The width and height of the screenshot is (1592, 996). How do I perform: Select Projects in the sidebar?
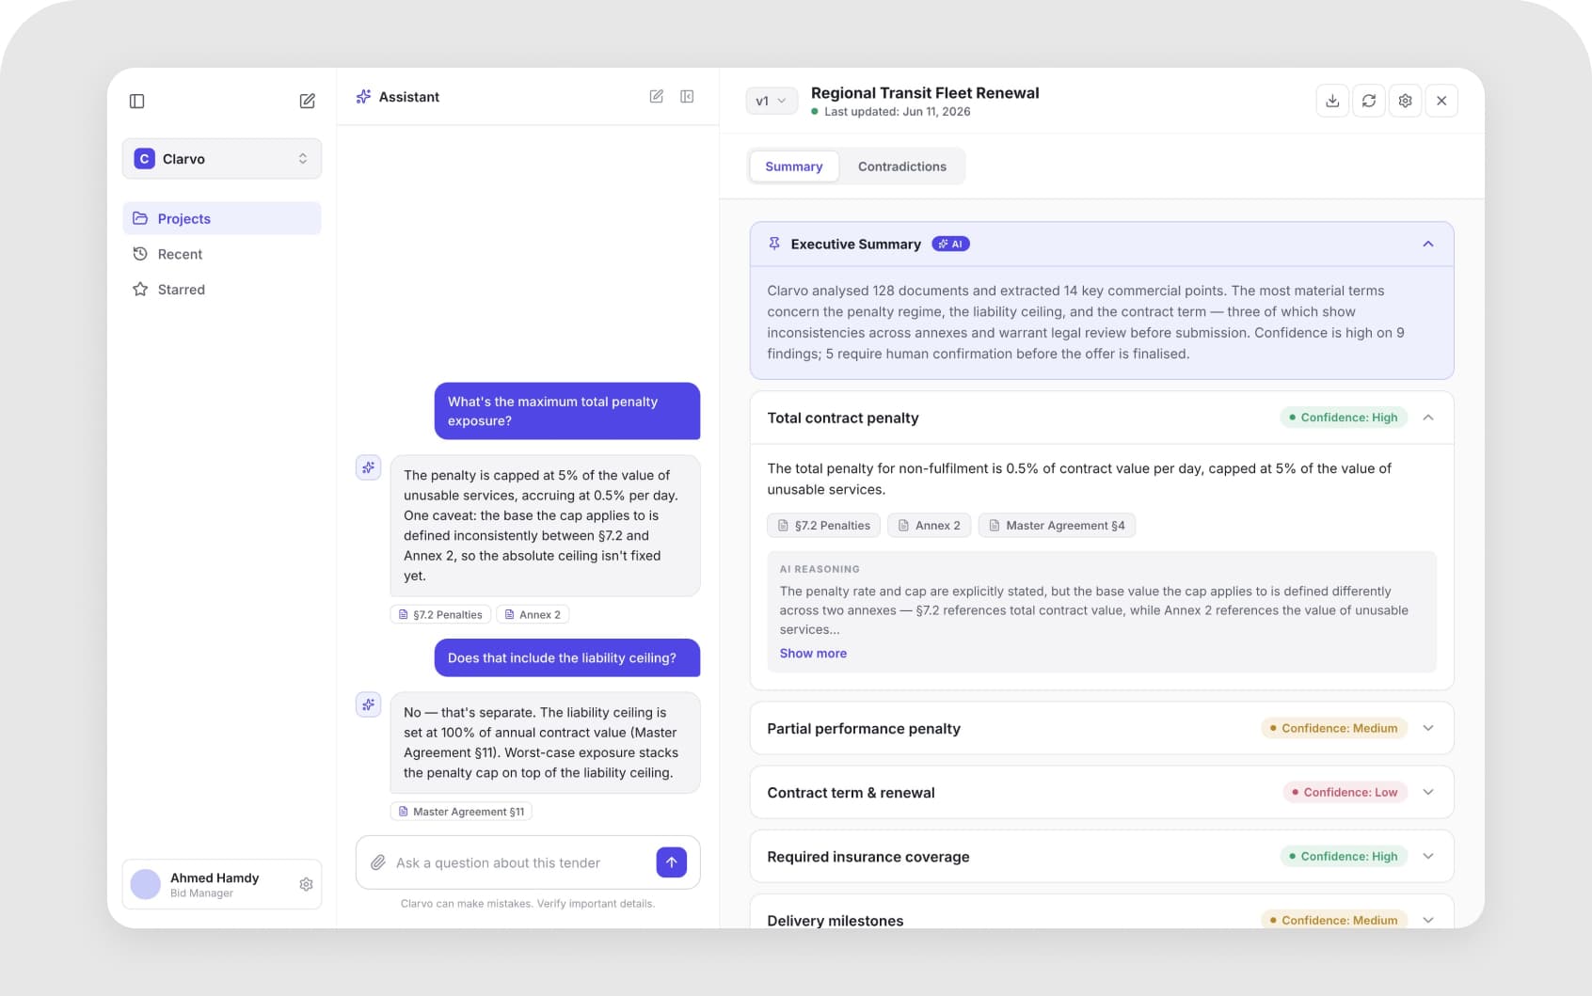pos(222,218)
